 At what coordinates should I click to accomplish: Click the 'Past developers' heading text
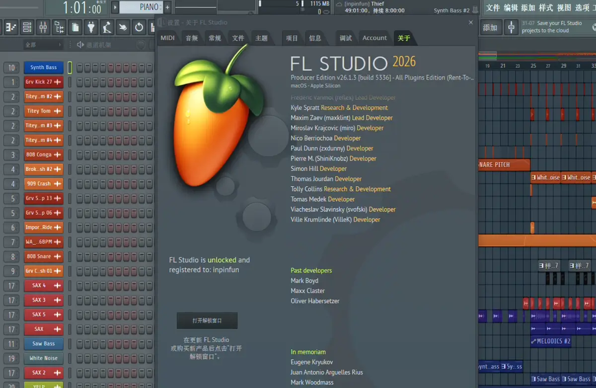coord(311,271)
